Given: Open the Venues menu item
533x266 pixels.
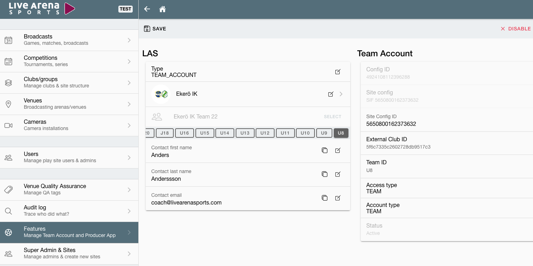Looking at the screenshot, I should pos(69,104).
